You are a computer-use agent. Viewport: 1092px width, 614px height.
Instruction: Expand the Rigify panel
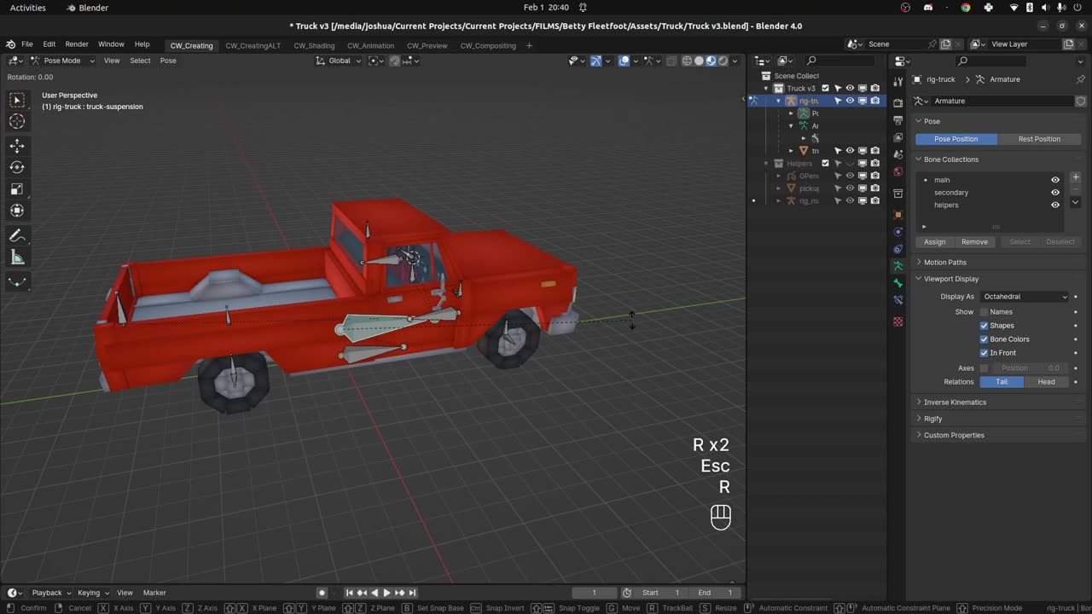[x=932, y=419]
